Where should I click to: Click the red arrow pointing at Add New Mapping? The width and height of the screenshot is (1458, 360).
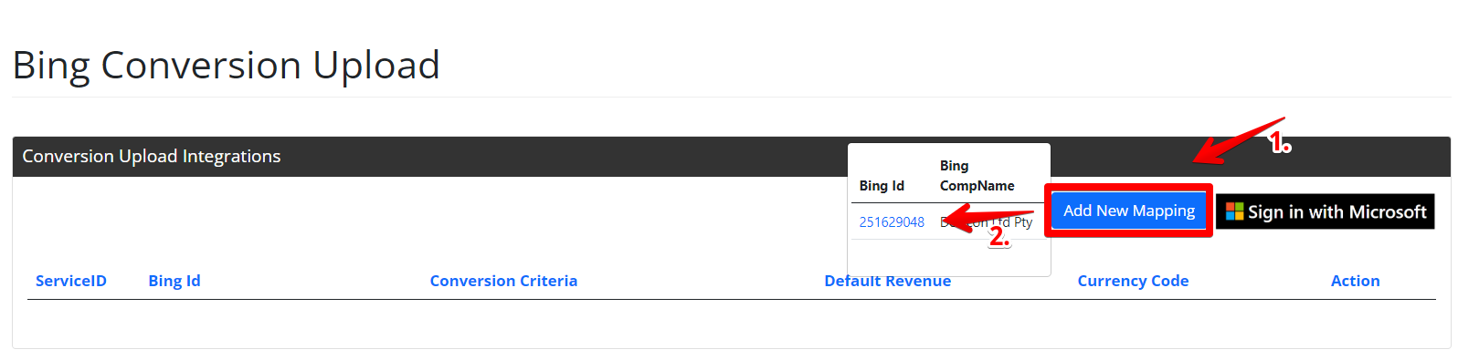click(1239, 142)
